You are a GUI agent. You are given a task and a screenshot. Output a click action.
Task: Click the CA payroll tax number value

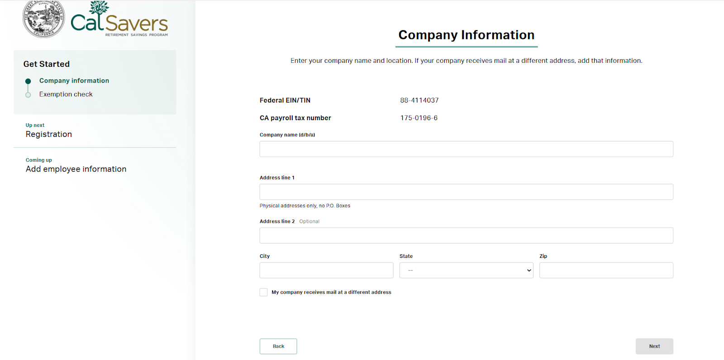[x=419, y=118]
